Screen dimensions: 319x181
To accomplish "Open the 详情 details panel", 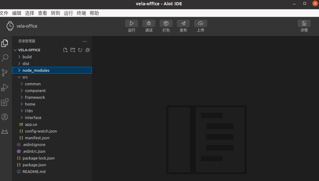I will click(304, 23).
